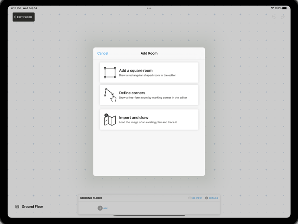
Task: Select the Ground Floor label at bottom left
Action: pyautogui.click(x=32, y=207)
